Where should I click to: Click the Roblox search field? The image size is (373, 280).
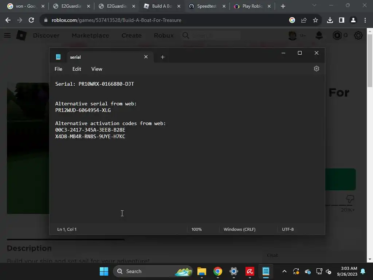coord(211,35)
